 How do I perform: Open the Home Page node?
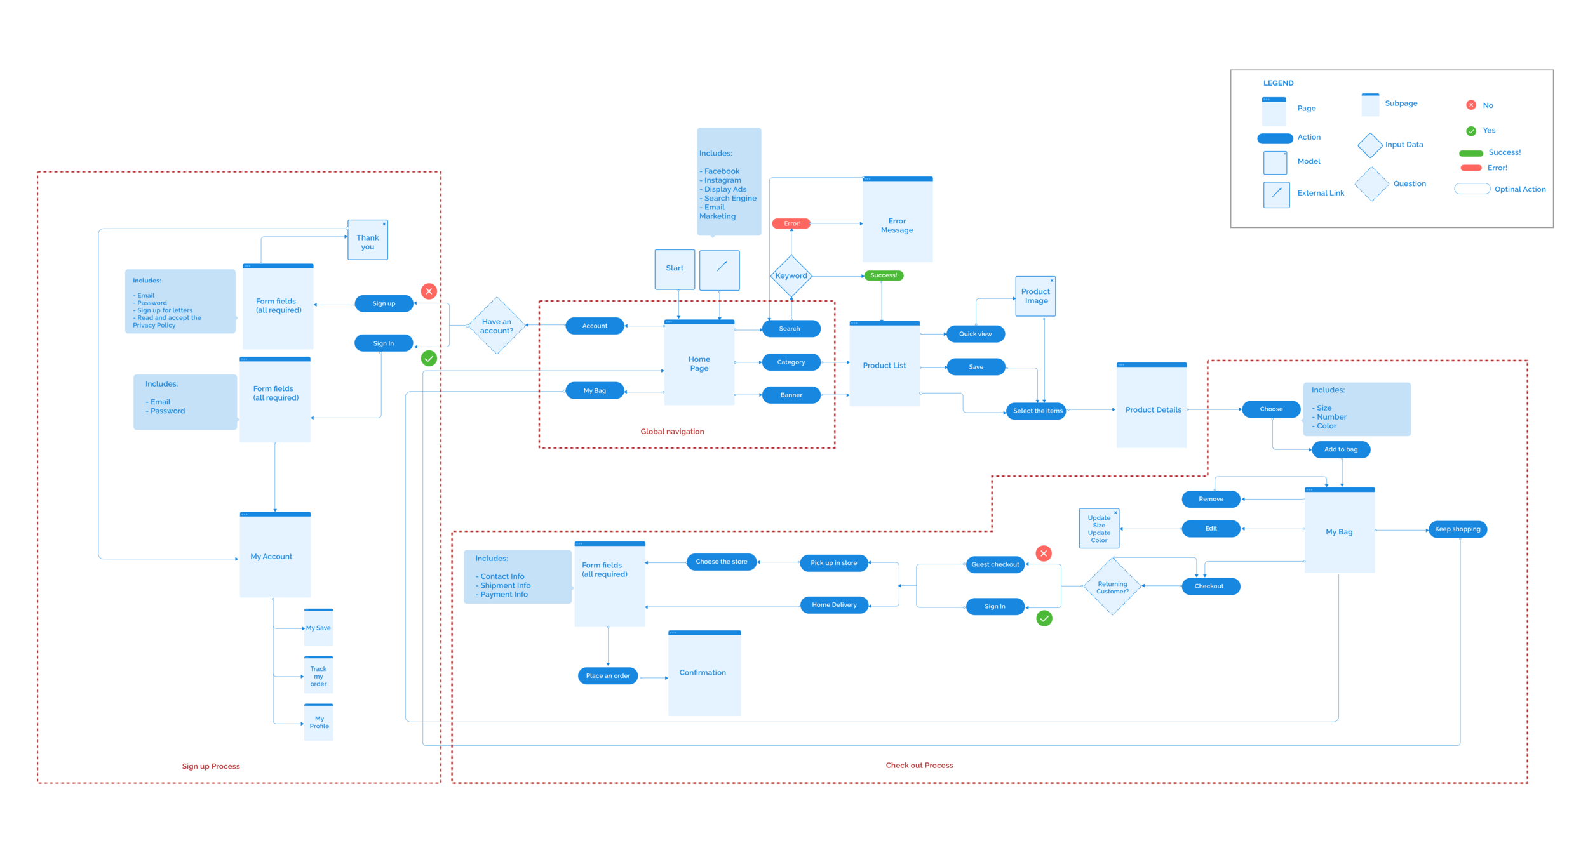coord(699,363)
